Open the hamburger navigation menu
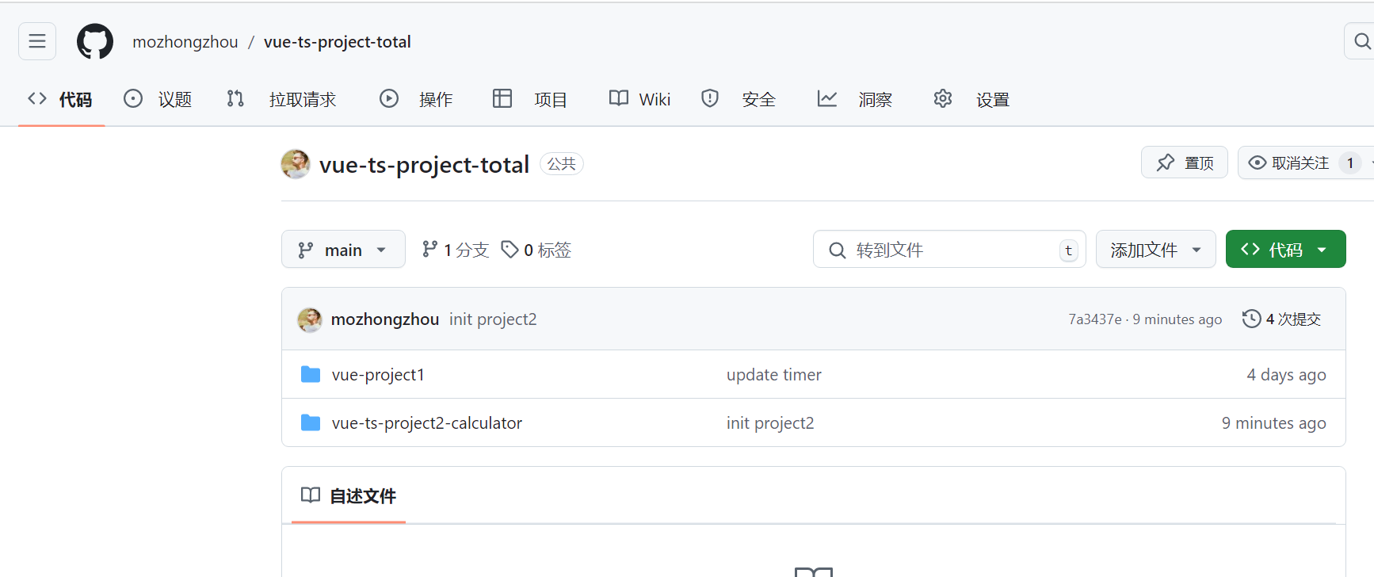Image resolution: width=1374 pixels, height=577 pixels. pos(37,41)
